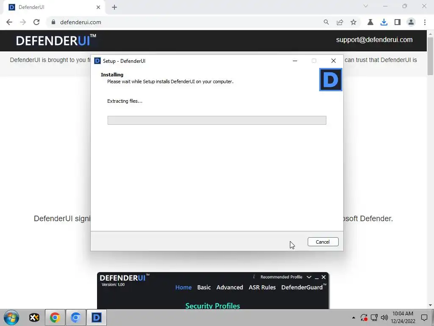Close the Setup - DefenderUI window
Viewport: 434px width, 326px height.
click(x=333, y=61)
